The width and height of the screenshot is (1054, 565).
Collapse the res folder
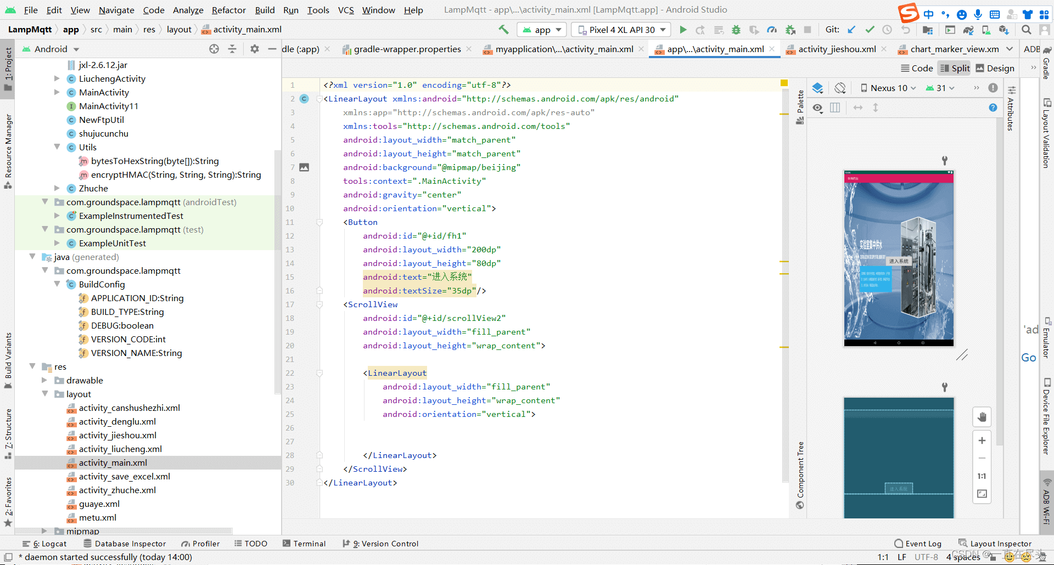[x=32, y=366]
